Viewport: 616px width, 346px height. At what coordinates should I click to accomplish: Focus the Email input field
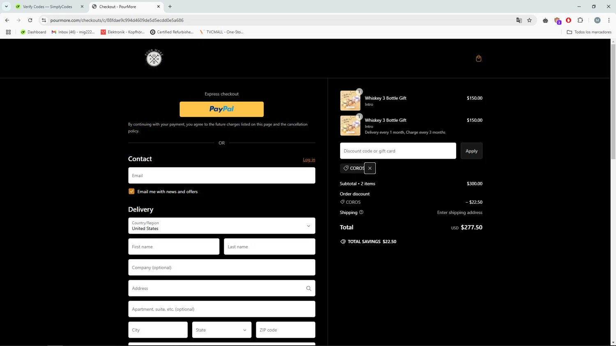(222, 175)
